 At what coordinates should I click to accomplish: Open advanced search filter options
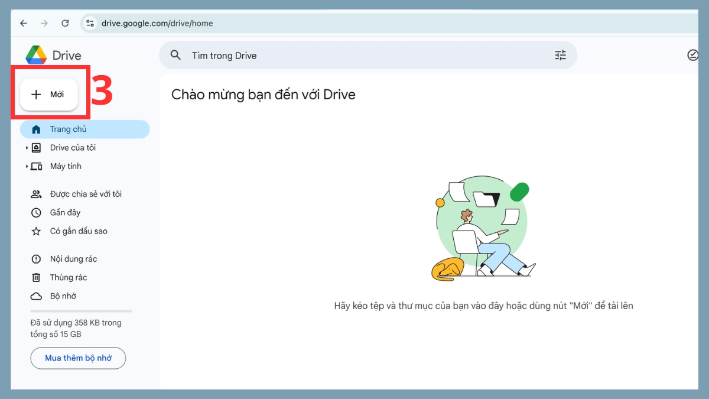pyautogui.click(x=560, y=55)
